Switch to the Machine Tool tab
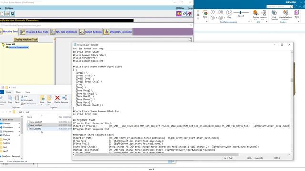 tap(9, 32)
